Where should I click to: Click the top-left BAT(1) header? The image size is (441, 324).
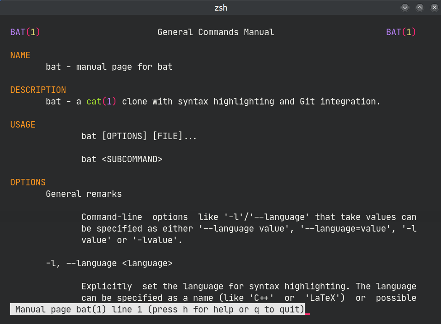(x=25, y=32)
